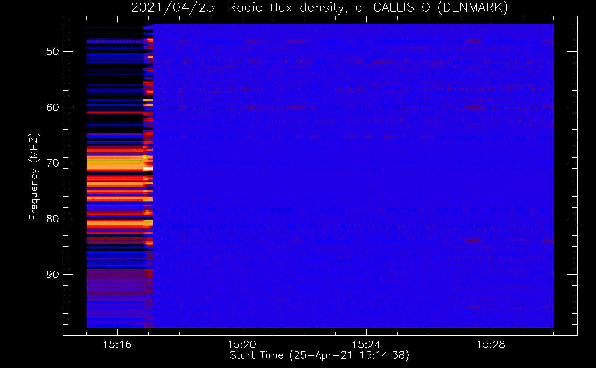
Task: Click the 15:20 time tick label
Action: click(242, 344)
